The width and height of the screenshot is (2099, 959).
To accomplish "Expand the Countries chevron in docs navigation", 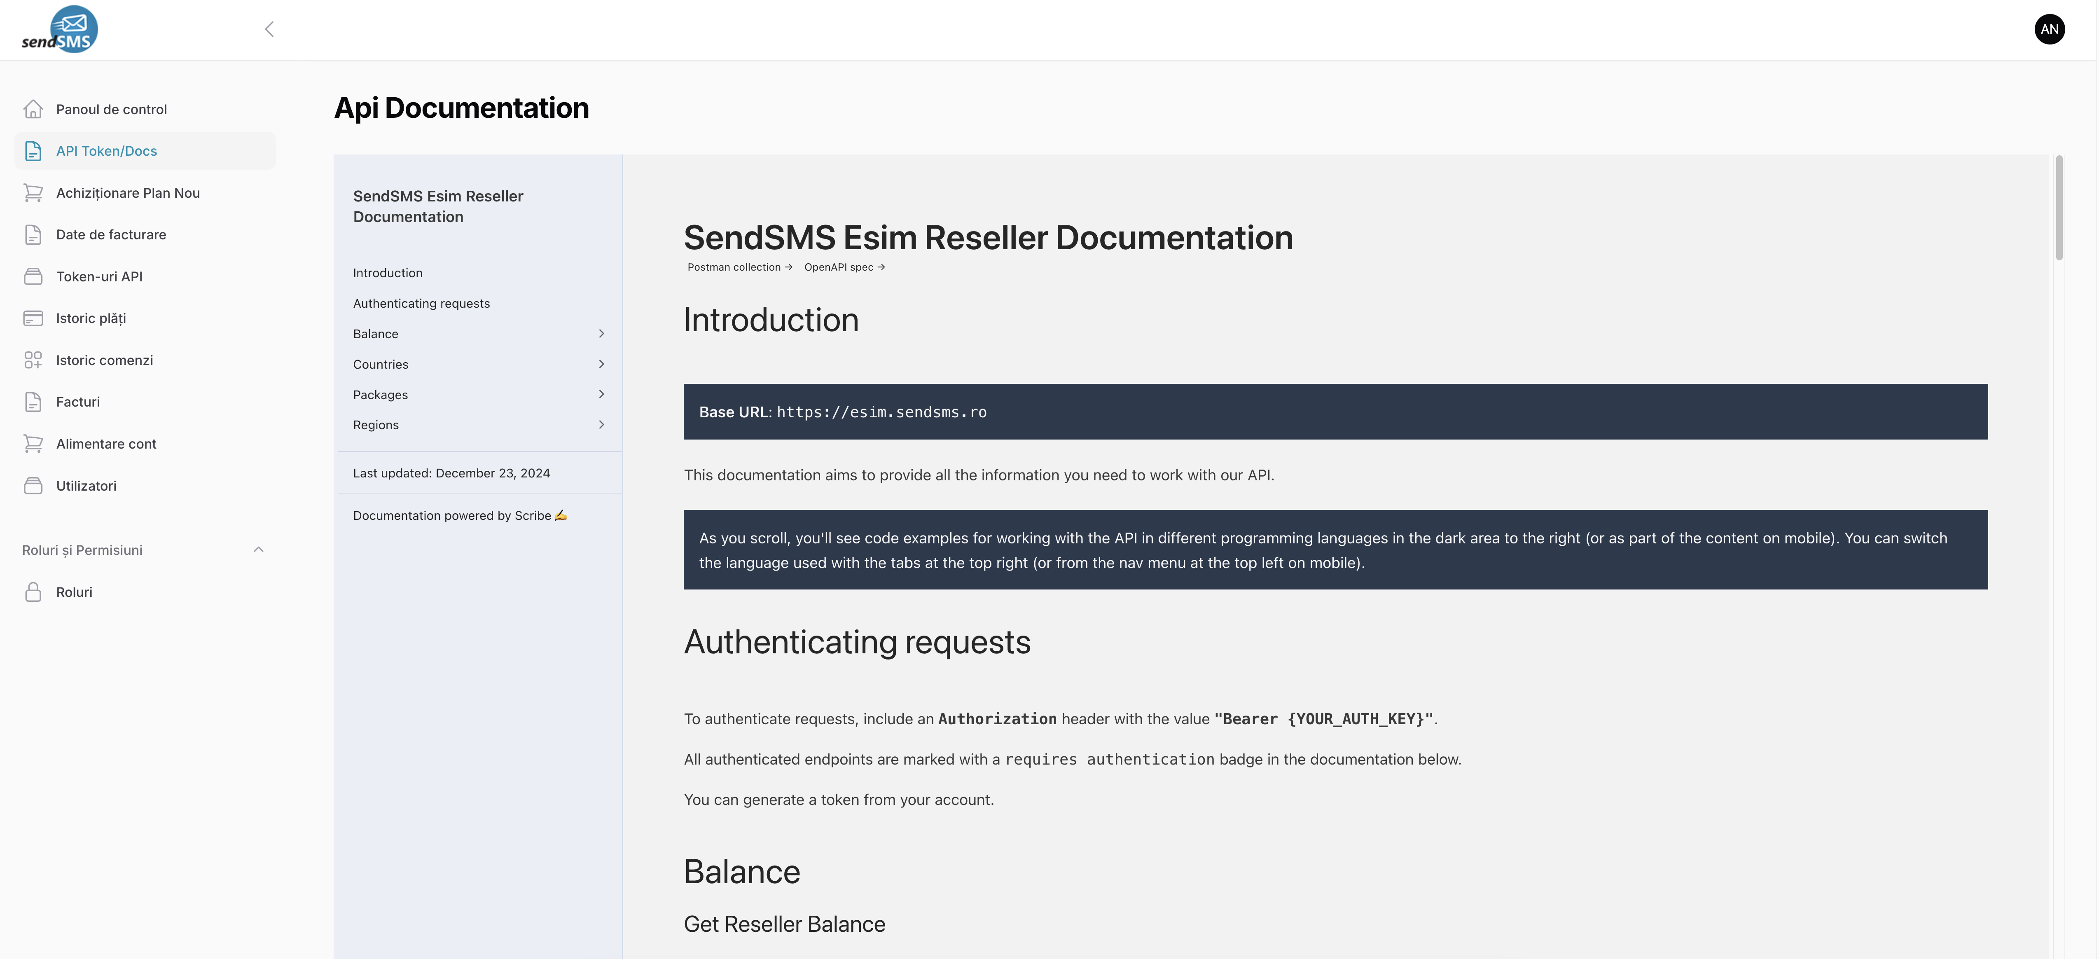I will tap(601, 364).
